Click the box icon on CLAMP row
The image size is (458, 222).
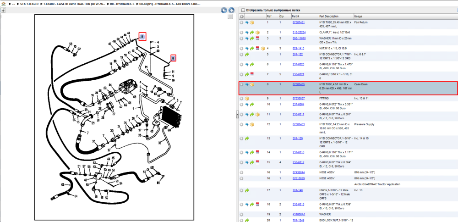click(257, 33)
